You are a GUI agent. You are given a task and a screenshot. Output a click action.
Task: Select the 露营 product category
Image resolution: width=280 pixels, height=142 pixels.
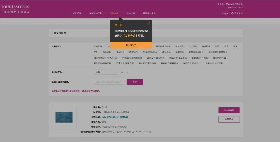[x=235, y=46]
